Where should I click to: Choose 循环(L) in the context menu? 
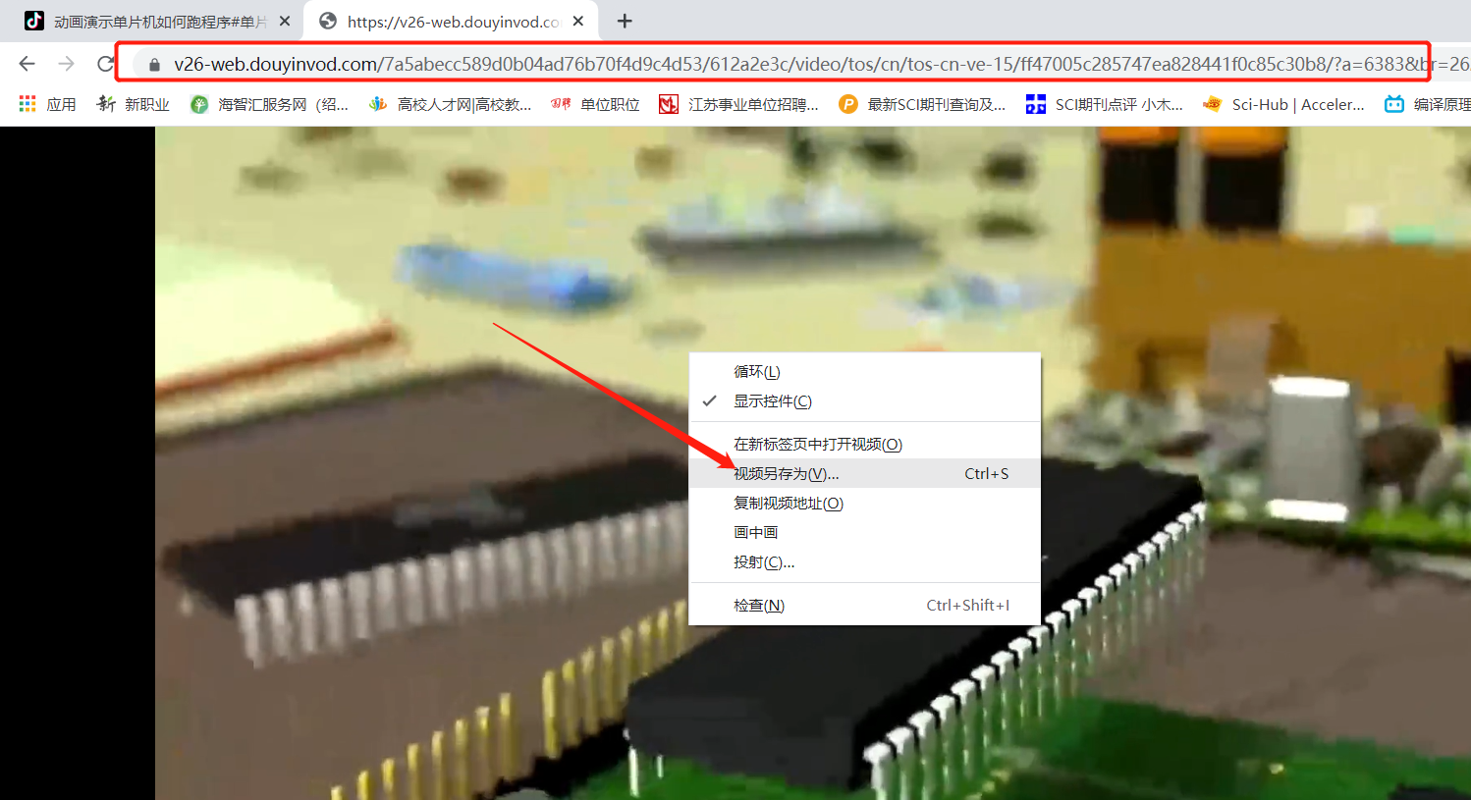(864, 372)
